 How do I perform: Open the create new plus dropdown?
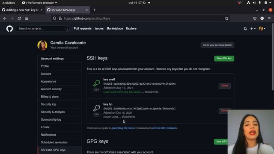[x=253, y=29]
